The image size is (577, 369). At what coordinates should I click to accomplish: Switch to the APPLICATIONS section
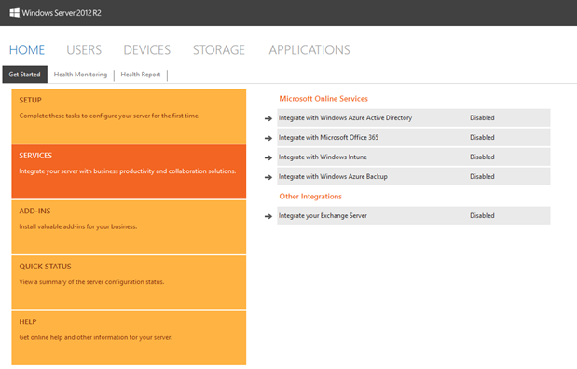pyautogui.click(x=309, y=50)
